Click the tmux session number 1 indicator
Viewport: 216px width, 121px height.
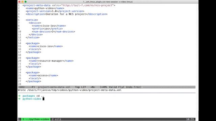point(19,119)
